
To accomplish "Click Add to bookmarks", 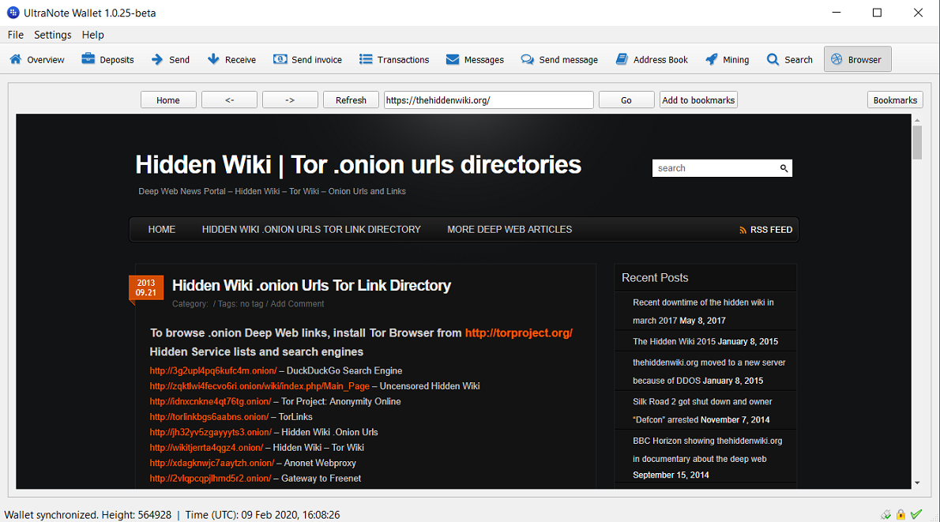I will coord(698,100).
